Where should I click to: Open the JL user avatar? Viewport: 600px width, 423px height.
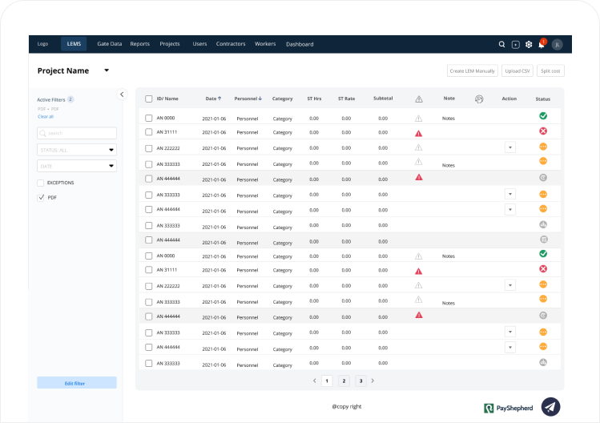(x=558, y=45)
